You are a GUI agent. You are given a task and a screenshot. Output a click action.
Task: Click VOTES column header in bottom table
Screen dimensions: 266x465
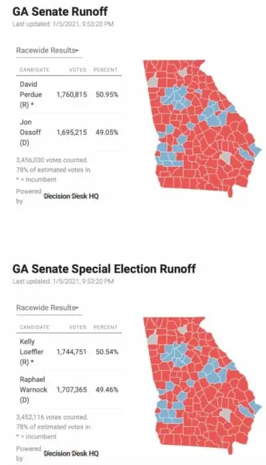77,327
